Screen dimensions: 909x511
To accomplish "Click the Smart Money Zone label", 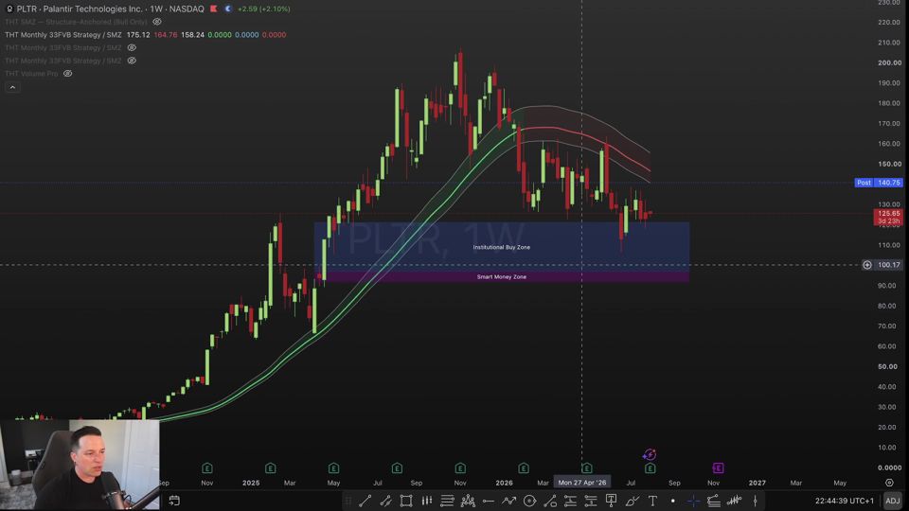I will [x=502, y=277].
